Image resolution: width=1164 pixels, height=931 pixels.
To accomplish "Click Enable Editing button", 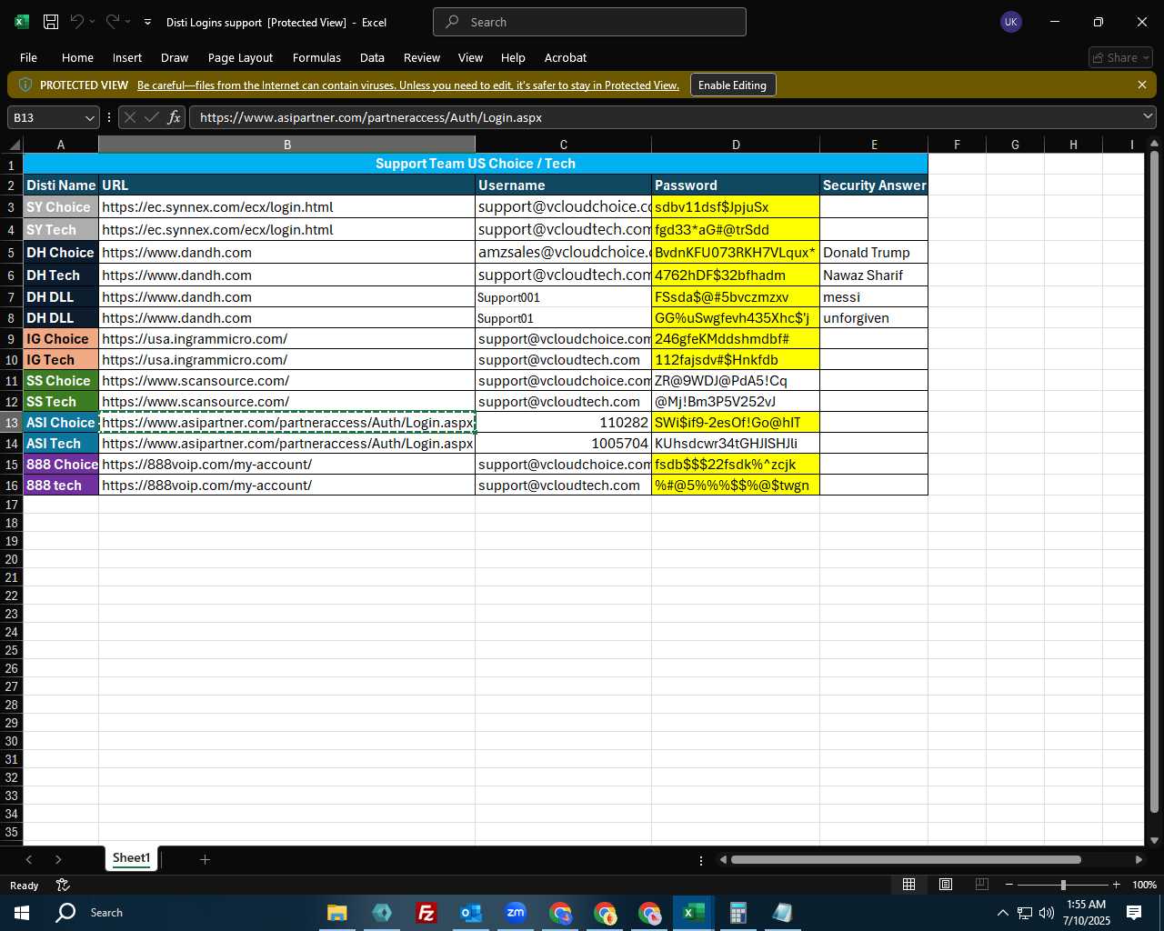I will (x=732, y=85).
